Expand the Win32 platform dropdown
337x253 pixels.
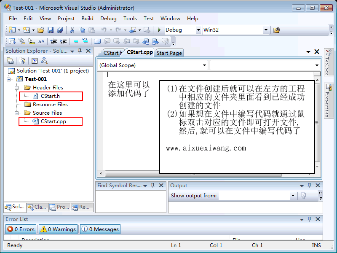(x=266, y=30)
